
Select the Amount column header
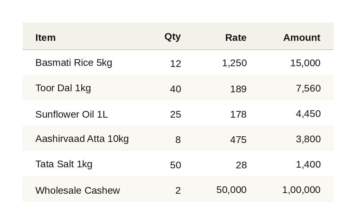302,38
